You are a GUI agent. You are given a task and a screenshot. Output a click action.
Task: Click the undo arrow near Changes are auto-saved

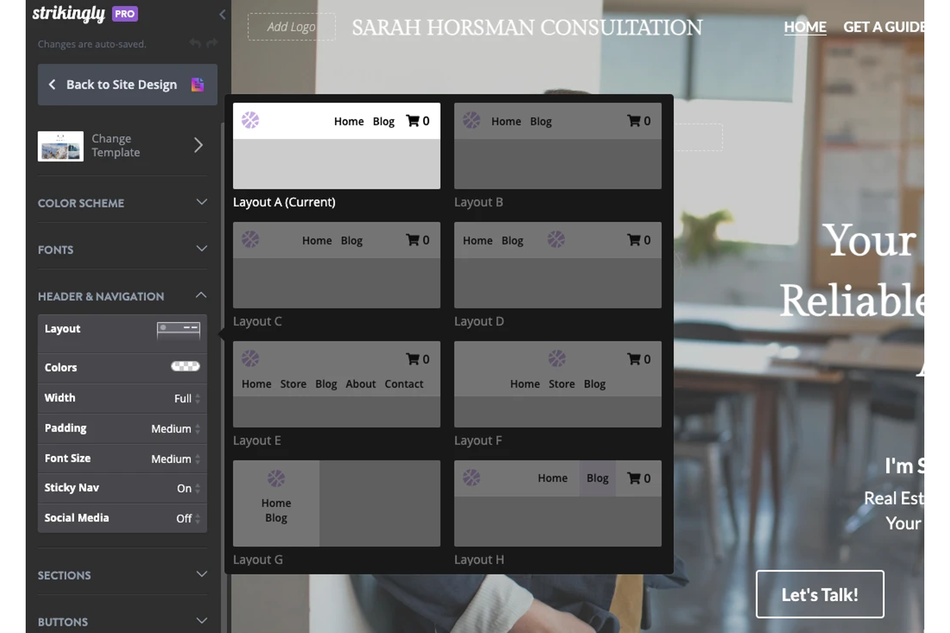click(x=196, y=43)
